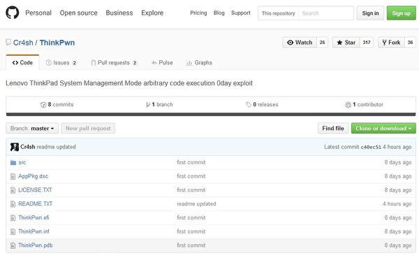View the stargazers count 317

click(x=367, y=42)
